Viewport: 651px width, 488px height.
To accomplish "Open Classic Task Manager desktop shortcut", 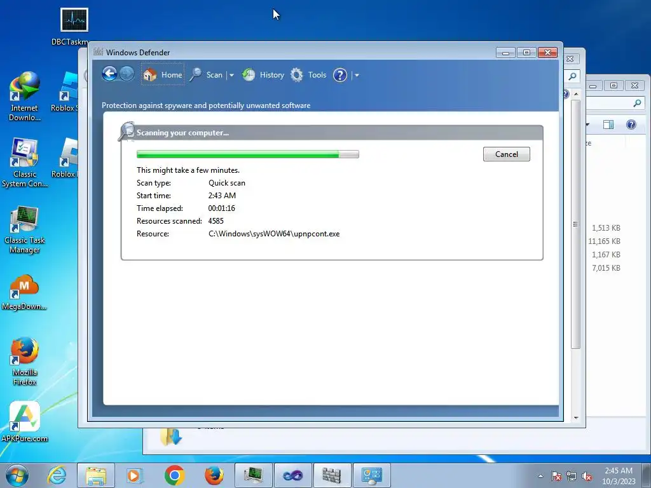I will tap(25, 229).
